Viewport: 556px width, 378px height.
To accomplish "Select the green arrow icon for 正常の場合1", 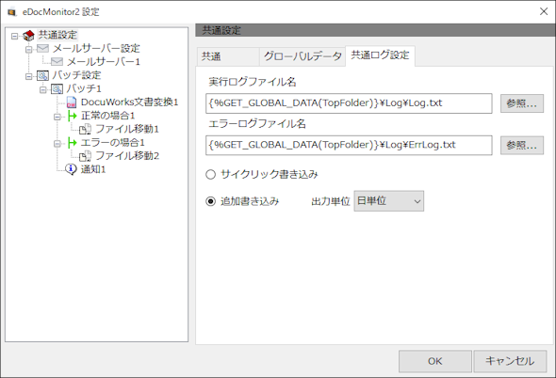I will pyautogui.click(x=72, y=116).
